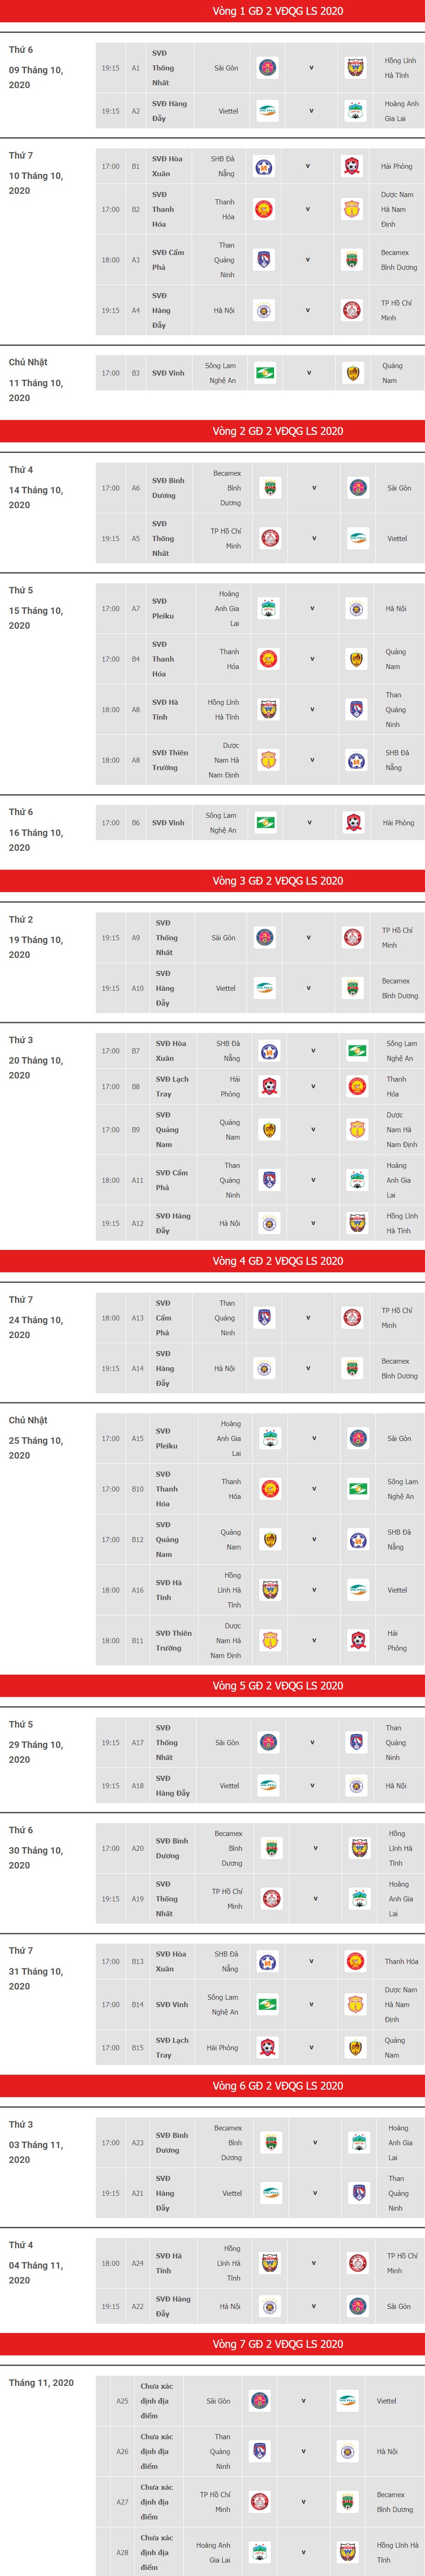Click Viettel team name in match A25
The height and width of the screenshot is (2576, 425).
(x=387, y=2401)
